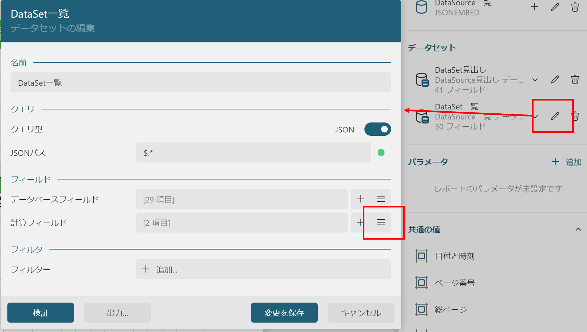
Task: Save changes with 変更を保存
Action: pyautogui.click(x=284, y=313)
